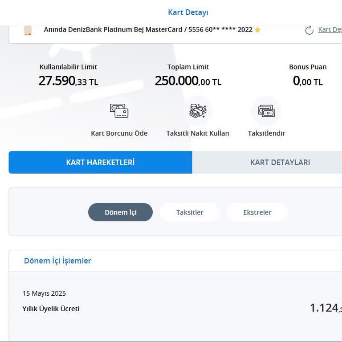Image resolution: width=342 pixels, height=342 pixels.
Task: Click the 1.124 transaction amount
Action: (326, 308)
